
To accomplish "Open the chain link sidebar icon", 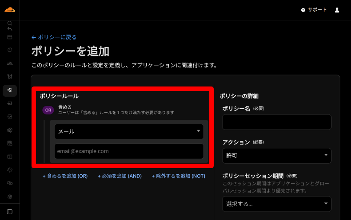I will point(10,183).
